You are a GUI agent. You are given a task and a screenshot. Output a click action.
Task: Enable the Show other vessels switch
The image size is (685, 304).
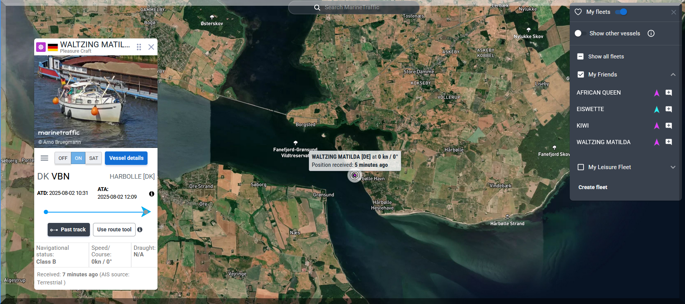tap(580, 33)
